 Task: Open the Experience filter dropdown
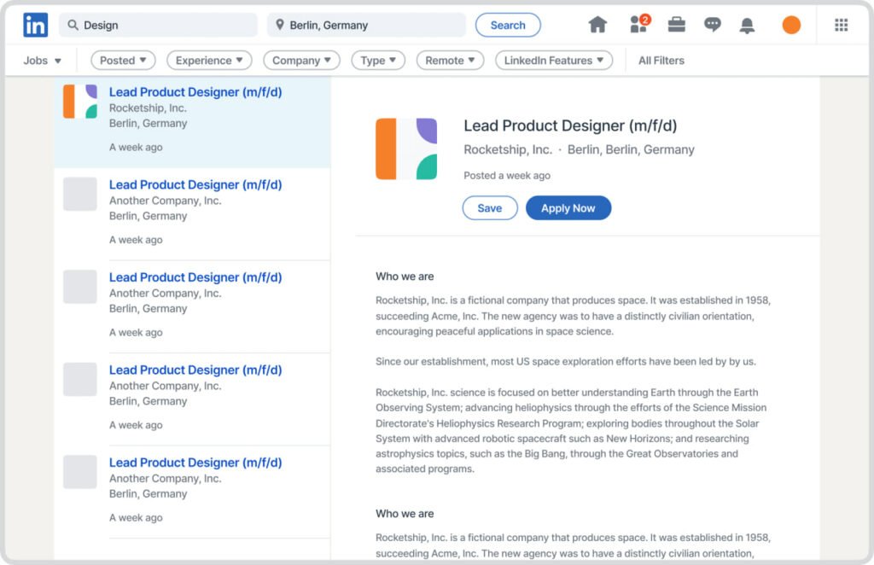(209, 61)
